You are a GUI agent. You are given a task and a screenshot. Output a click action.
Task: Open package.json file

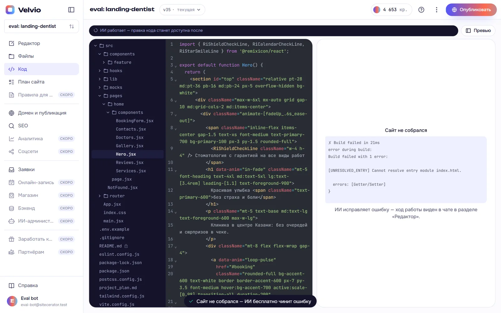(114, 271)
